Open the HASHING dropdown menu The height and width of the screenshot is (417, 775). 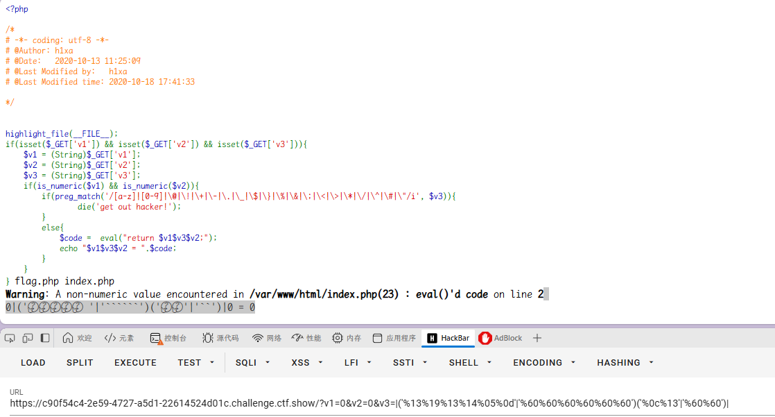pos(625,363)
